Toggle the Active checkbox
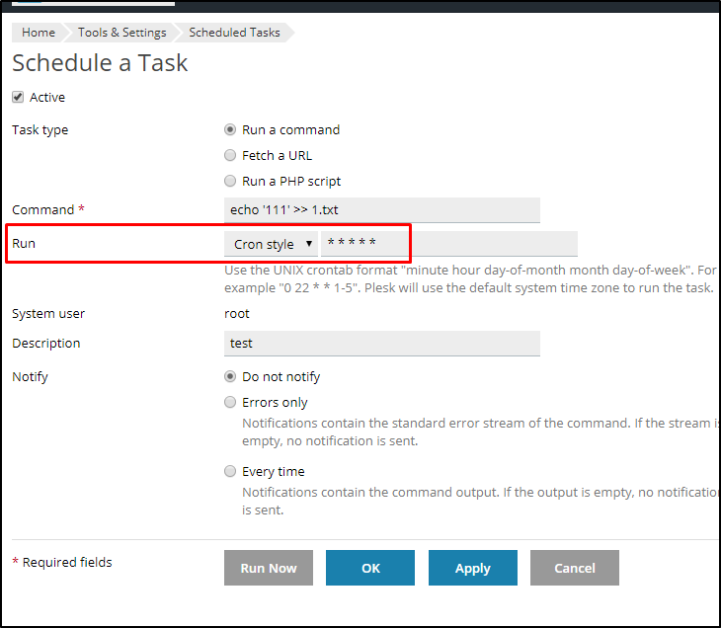 (x=18, y=97)
